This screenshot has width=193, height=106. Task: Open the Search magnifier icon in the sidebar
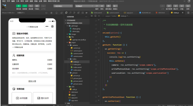pos(70,13)
